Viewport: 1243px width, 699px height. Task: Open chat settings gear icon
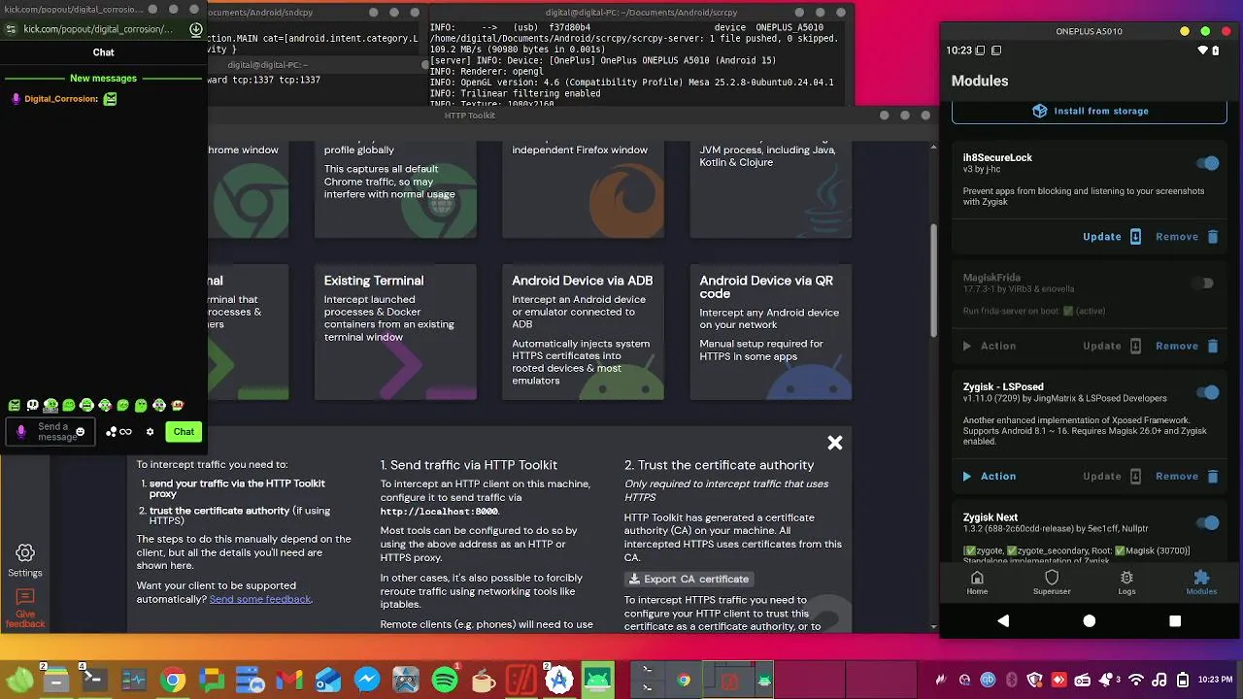[150, 432]
